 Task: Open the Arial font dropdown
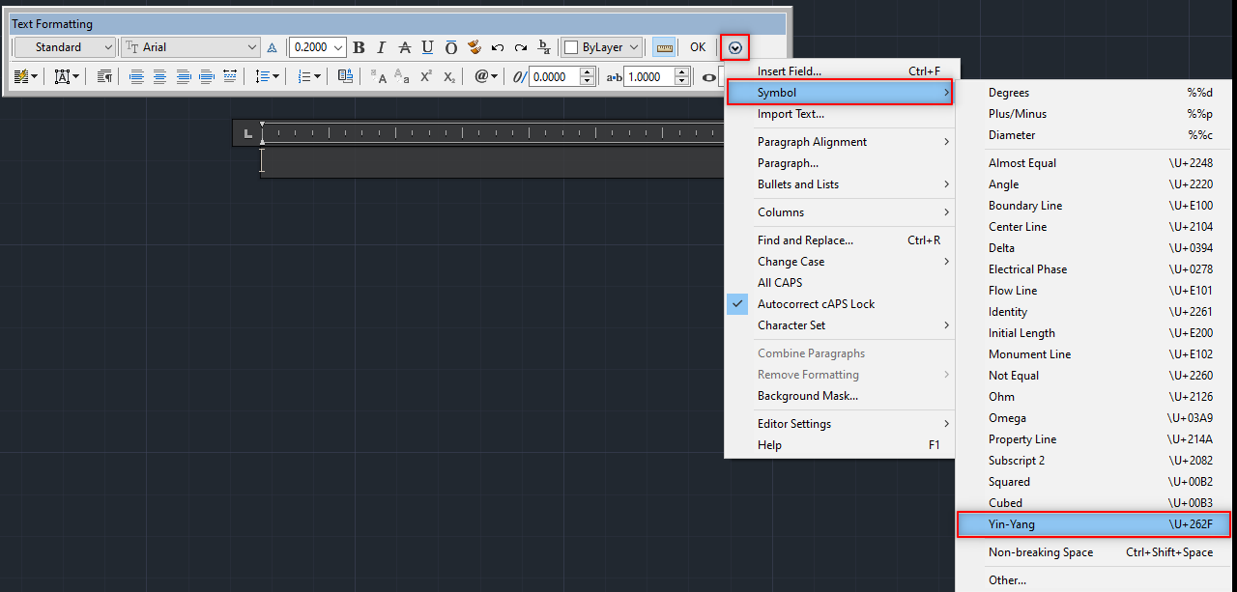(x=191, y=47)
